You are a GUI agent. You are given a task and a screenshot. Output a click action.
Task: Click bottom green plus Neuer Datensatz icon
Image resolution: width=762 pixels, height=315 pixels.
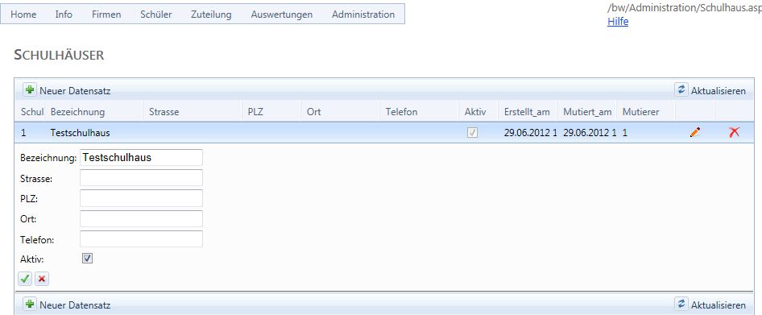pos(30,305)
